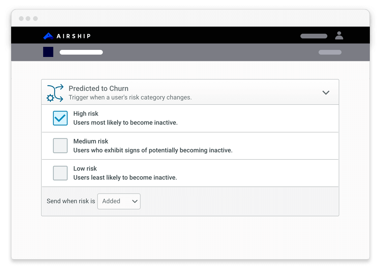
Task: Collapse the Predicted to Churn chevron
Action: [326, 92]
